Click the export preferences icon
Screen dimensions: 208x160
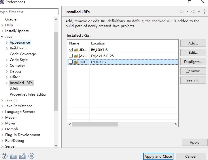pos(22,156)
